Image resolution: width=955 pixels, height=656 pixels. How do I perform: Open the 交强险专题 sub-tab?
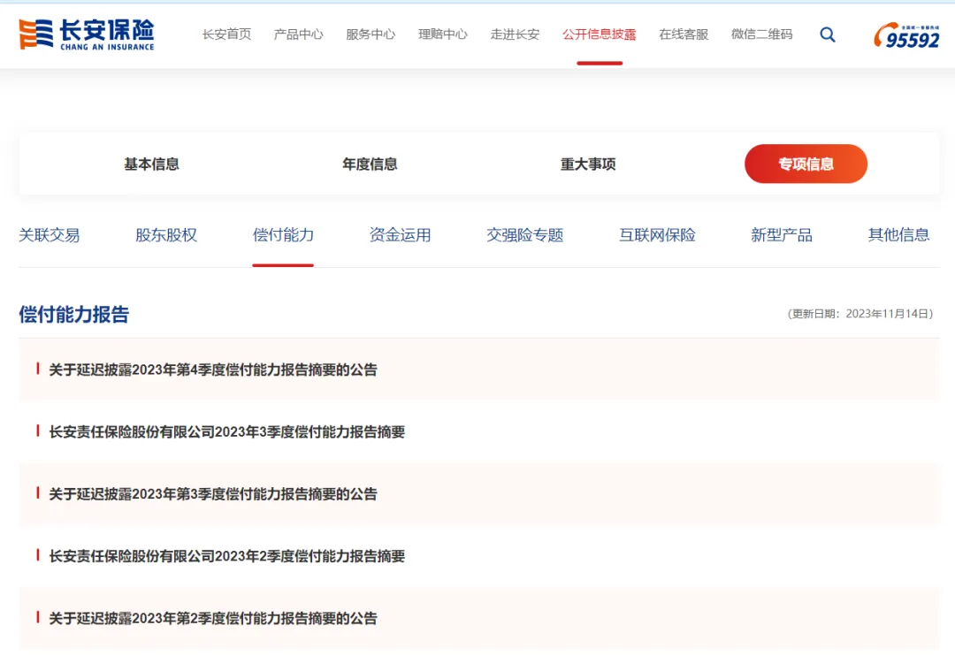(525, 235)
